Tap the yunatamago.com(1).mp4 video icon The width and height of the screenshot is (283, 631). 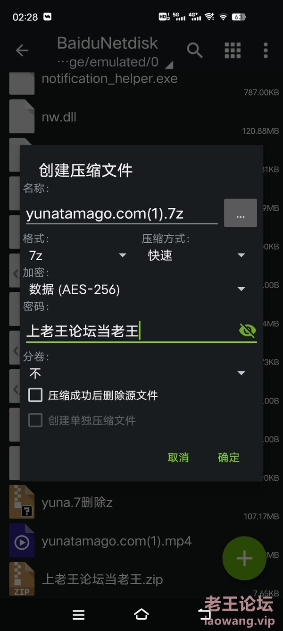point(22,541)
